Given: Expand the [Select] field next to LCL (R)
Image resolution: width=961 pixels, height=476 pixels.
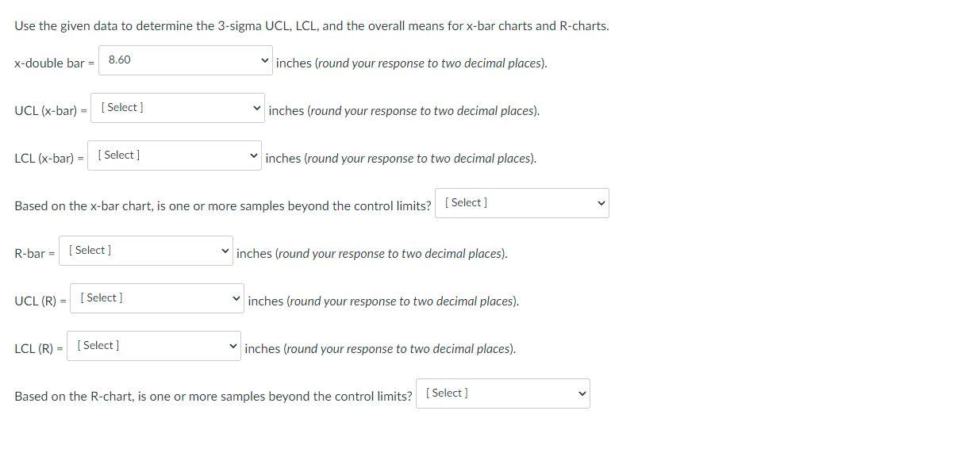Looking at the screenshot, I should click(x=153, y=346).
